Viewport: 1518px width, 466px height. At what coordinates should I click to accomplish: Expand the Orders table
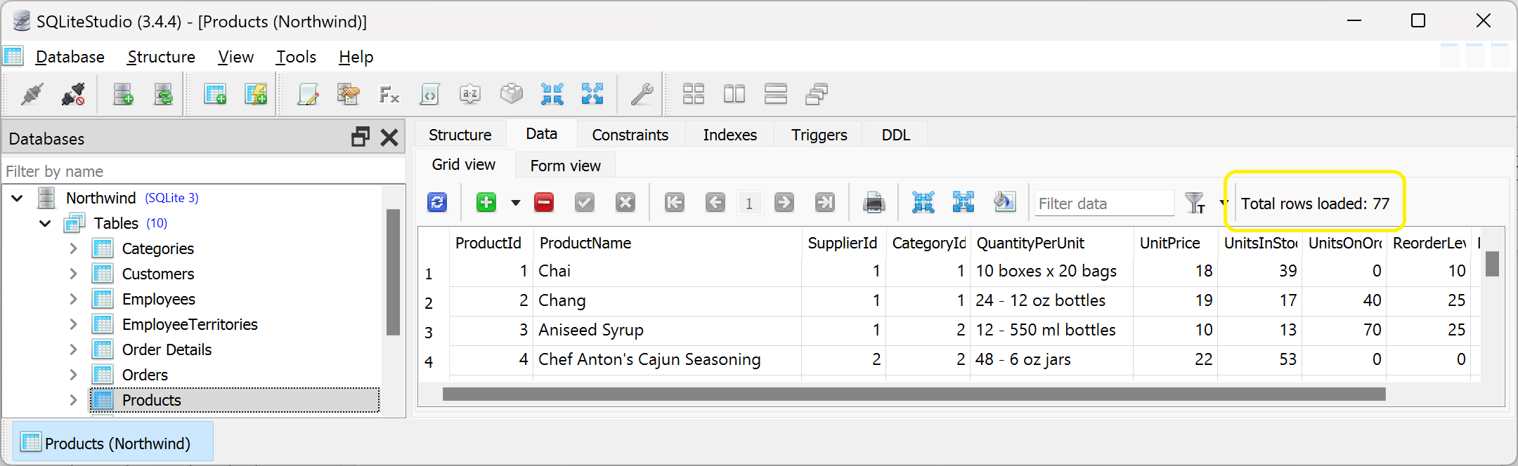(x=73, y=375)
